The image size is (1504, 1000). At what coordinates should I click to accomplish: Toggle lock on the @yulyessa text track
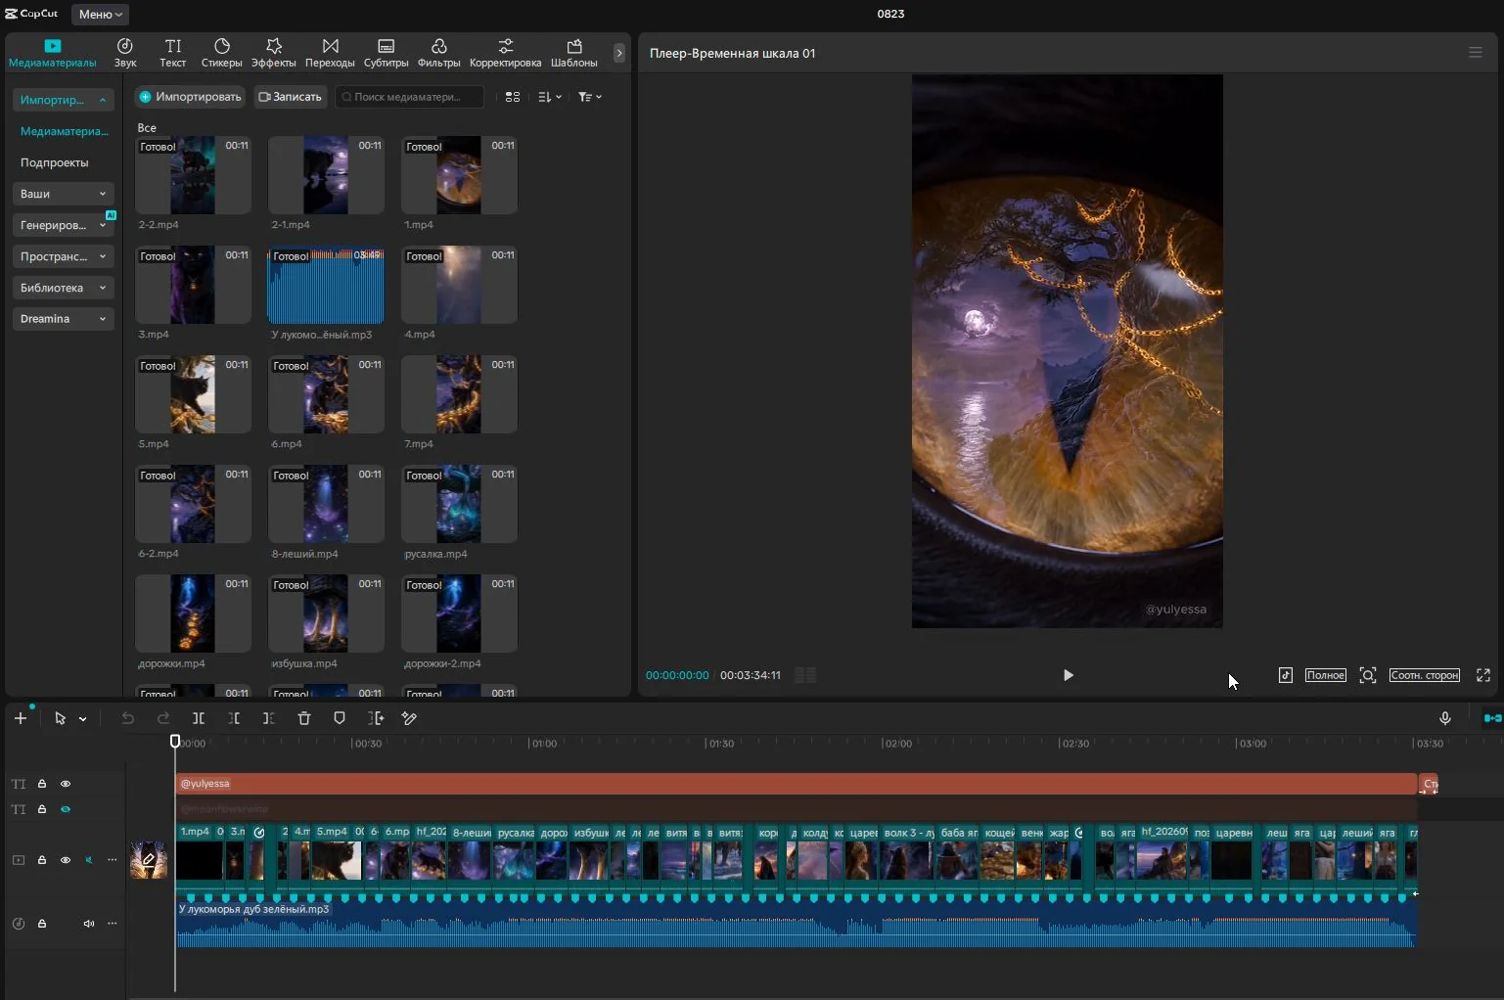tap(42, 784)
